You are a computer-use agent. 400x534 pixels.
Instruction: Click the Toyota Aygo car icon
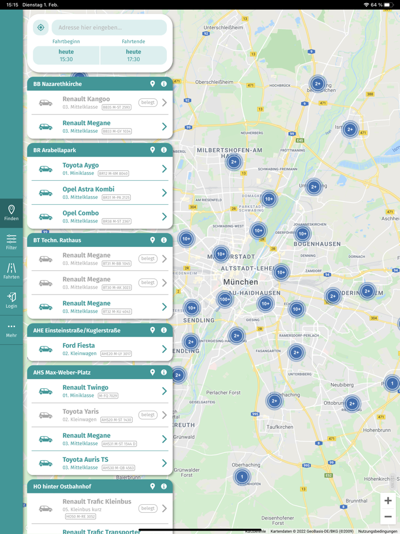(x=46, y=169)
